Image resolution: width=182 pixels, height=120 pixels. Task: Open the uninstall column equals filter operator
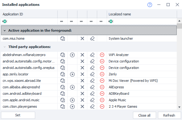tap(101, 22)
